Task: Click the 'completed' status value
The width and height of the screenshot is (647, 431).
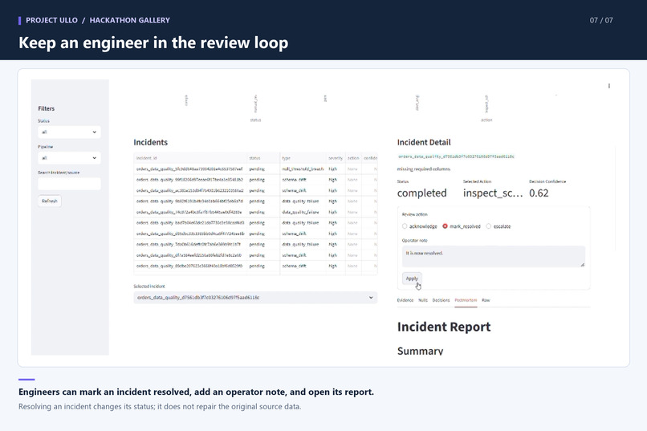Action: (x=421, y=193)
